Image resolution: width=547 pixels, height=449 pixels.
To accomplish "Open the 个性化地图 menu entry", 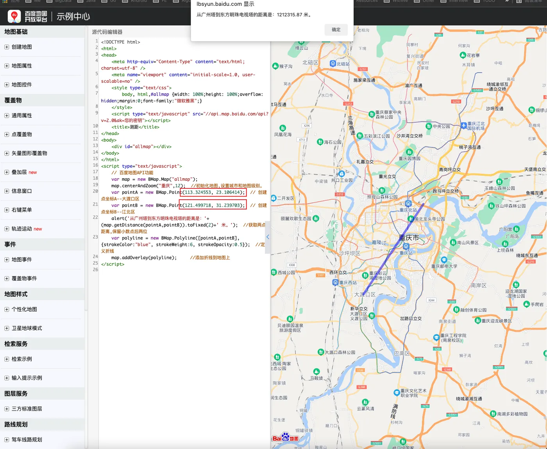I will [x=24, y=309].
